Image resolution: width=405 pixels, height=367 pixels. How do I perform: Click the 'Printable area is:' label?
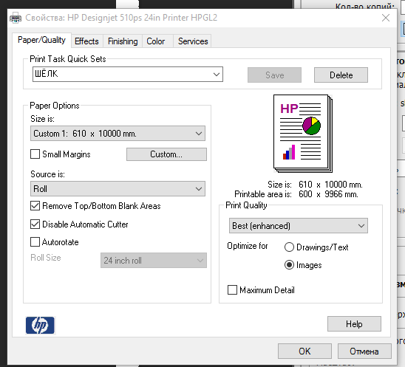[263, 194]
